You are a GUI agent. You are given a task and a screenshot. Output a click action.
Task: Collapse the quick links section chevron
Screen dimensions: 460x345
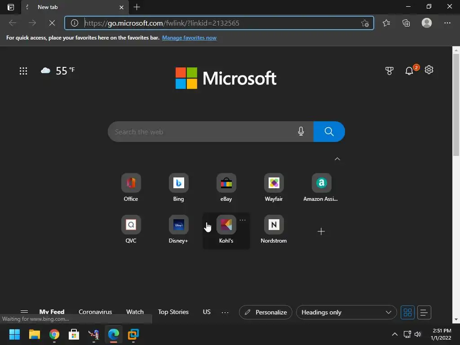click(337, 159)
